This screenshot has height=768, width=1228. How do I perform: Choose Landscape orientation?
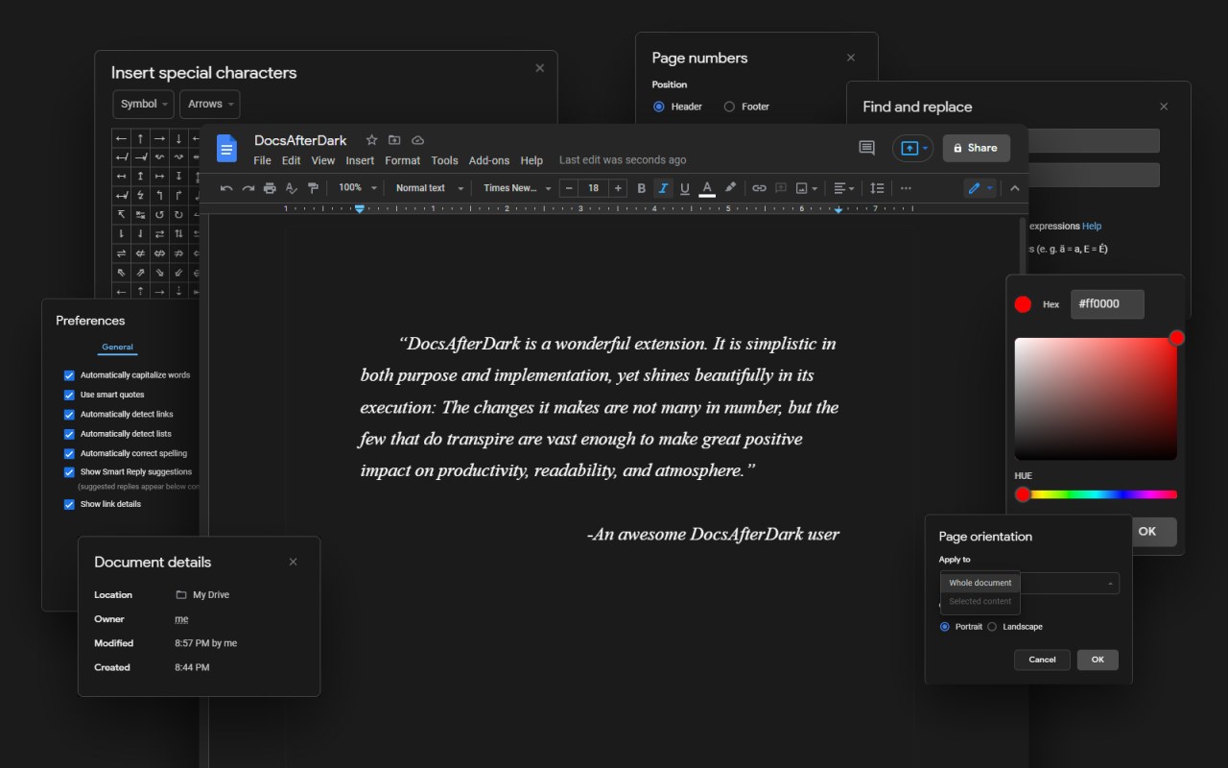click(x=992, y=627)
